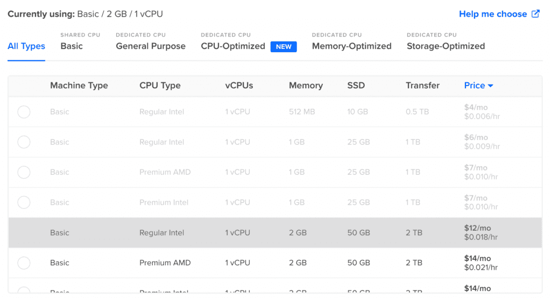Switch to the Storage-Optimized tab

pyautogui.click(x=446, y=46)
